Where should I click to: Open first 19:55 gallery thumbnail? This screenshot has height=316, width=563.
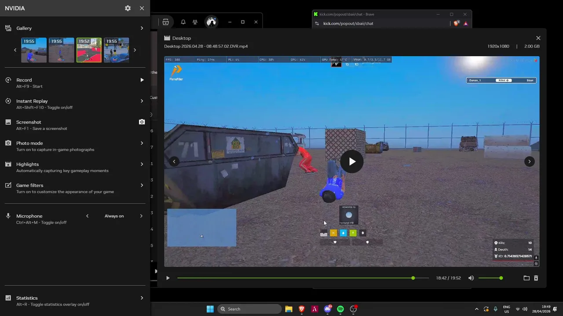[x=34, y=50]
